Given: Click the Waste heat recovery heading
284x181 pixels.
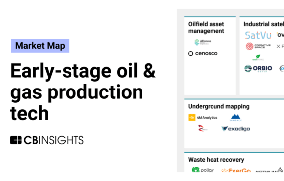Looking at the screenshot, I should point(216,160).
